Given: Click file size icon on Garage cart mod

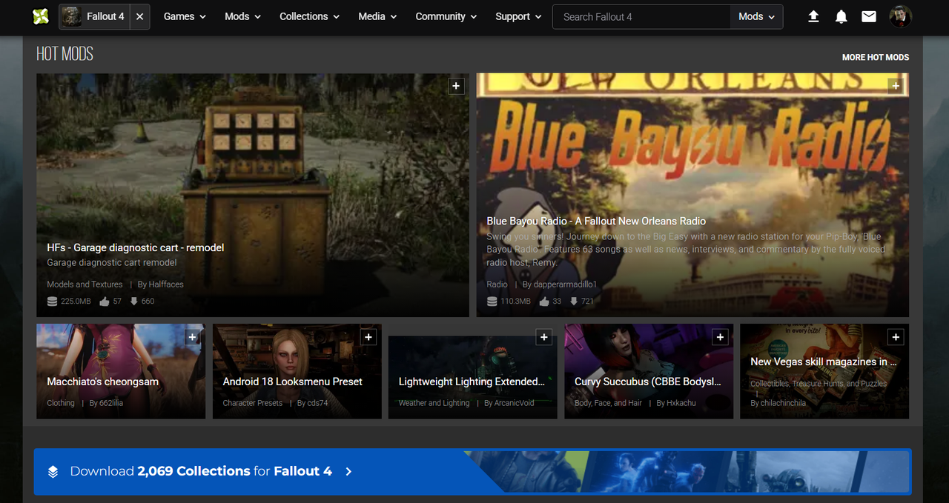Looking at the screenshot, I should pyautogui.click(x=52, y=302).
